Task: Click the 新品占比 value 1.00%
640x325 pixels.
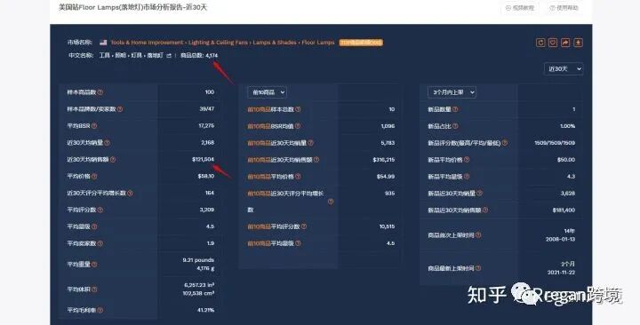Action: [x=567, y=126]
